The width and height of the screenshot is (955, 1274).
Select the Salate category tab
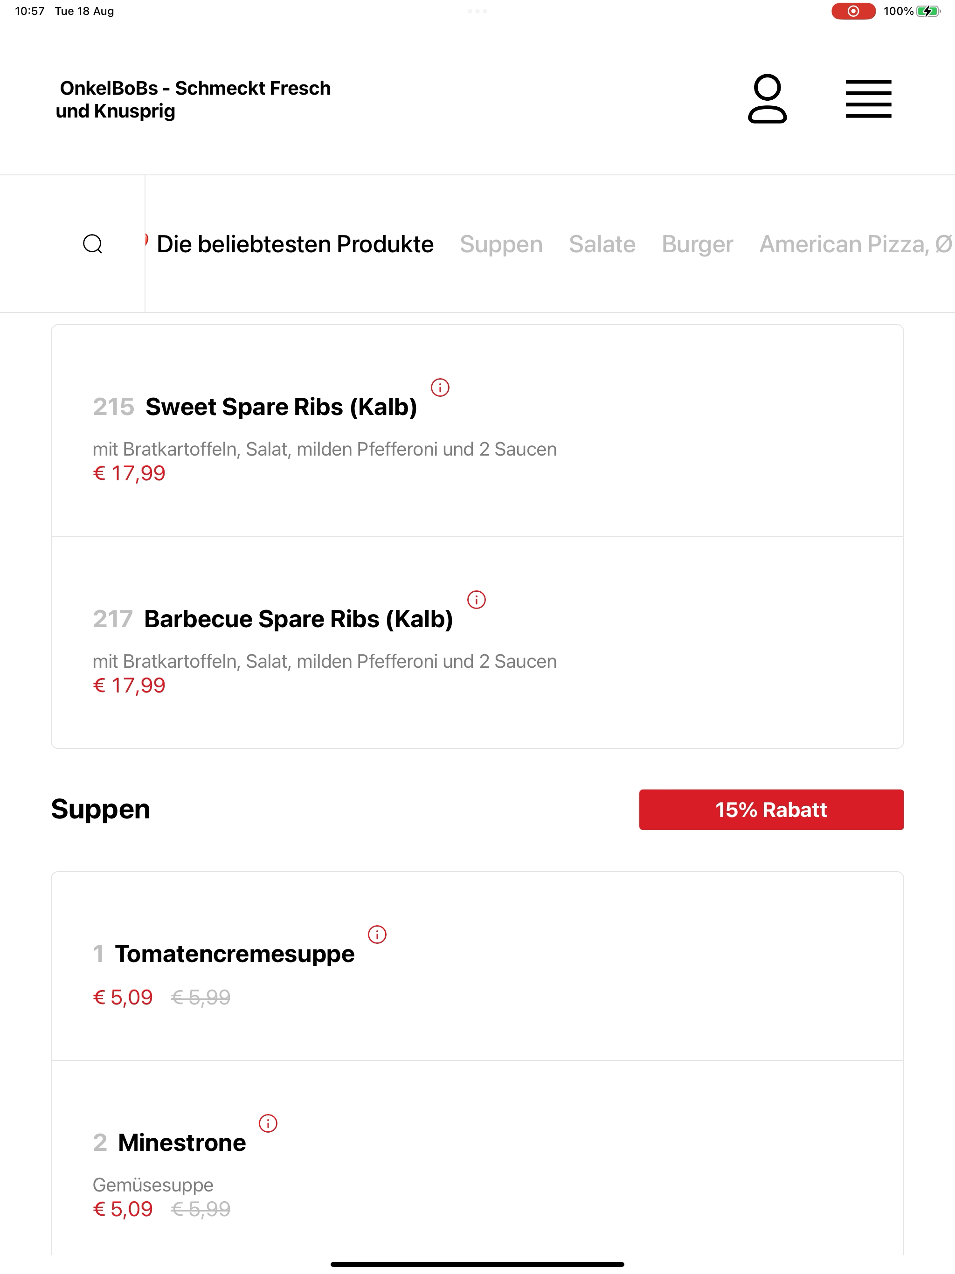click(602, 244)
